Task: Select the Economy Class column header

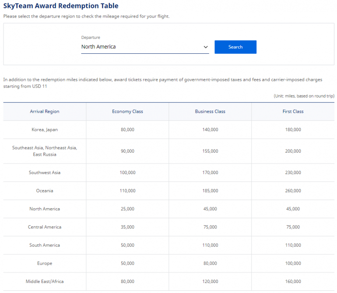Action: tap(127, 112)
